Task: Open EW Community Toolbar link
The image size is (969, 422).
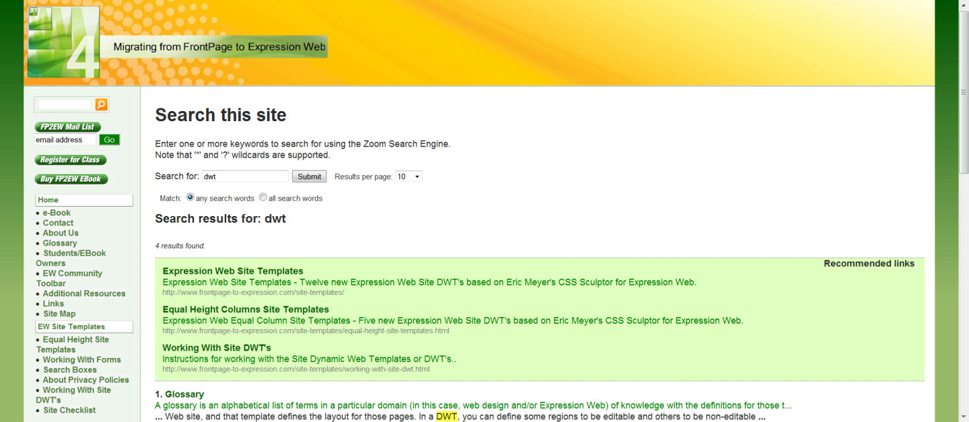Action: 69,278
